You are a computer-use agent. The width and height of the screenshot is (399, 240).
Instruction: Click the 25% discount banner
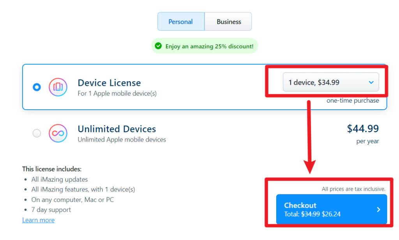[205, 46]
